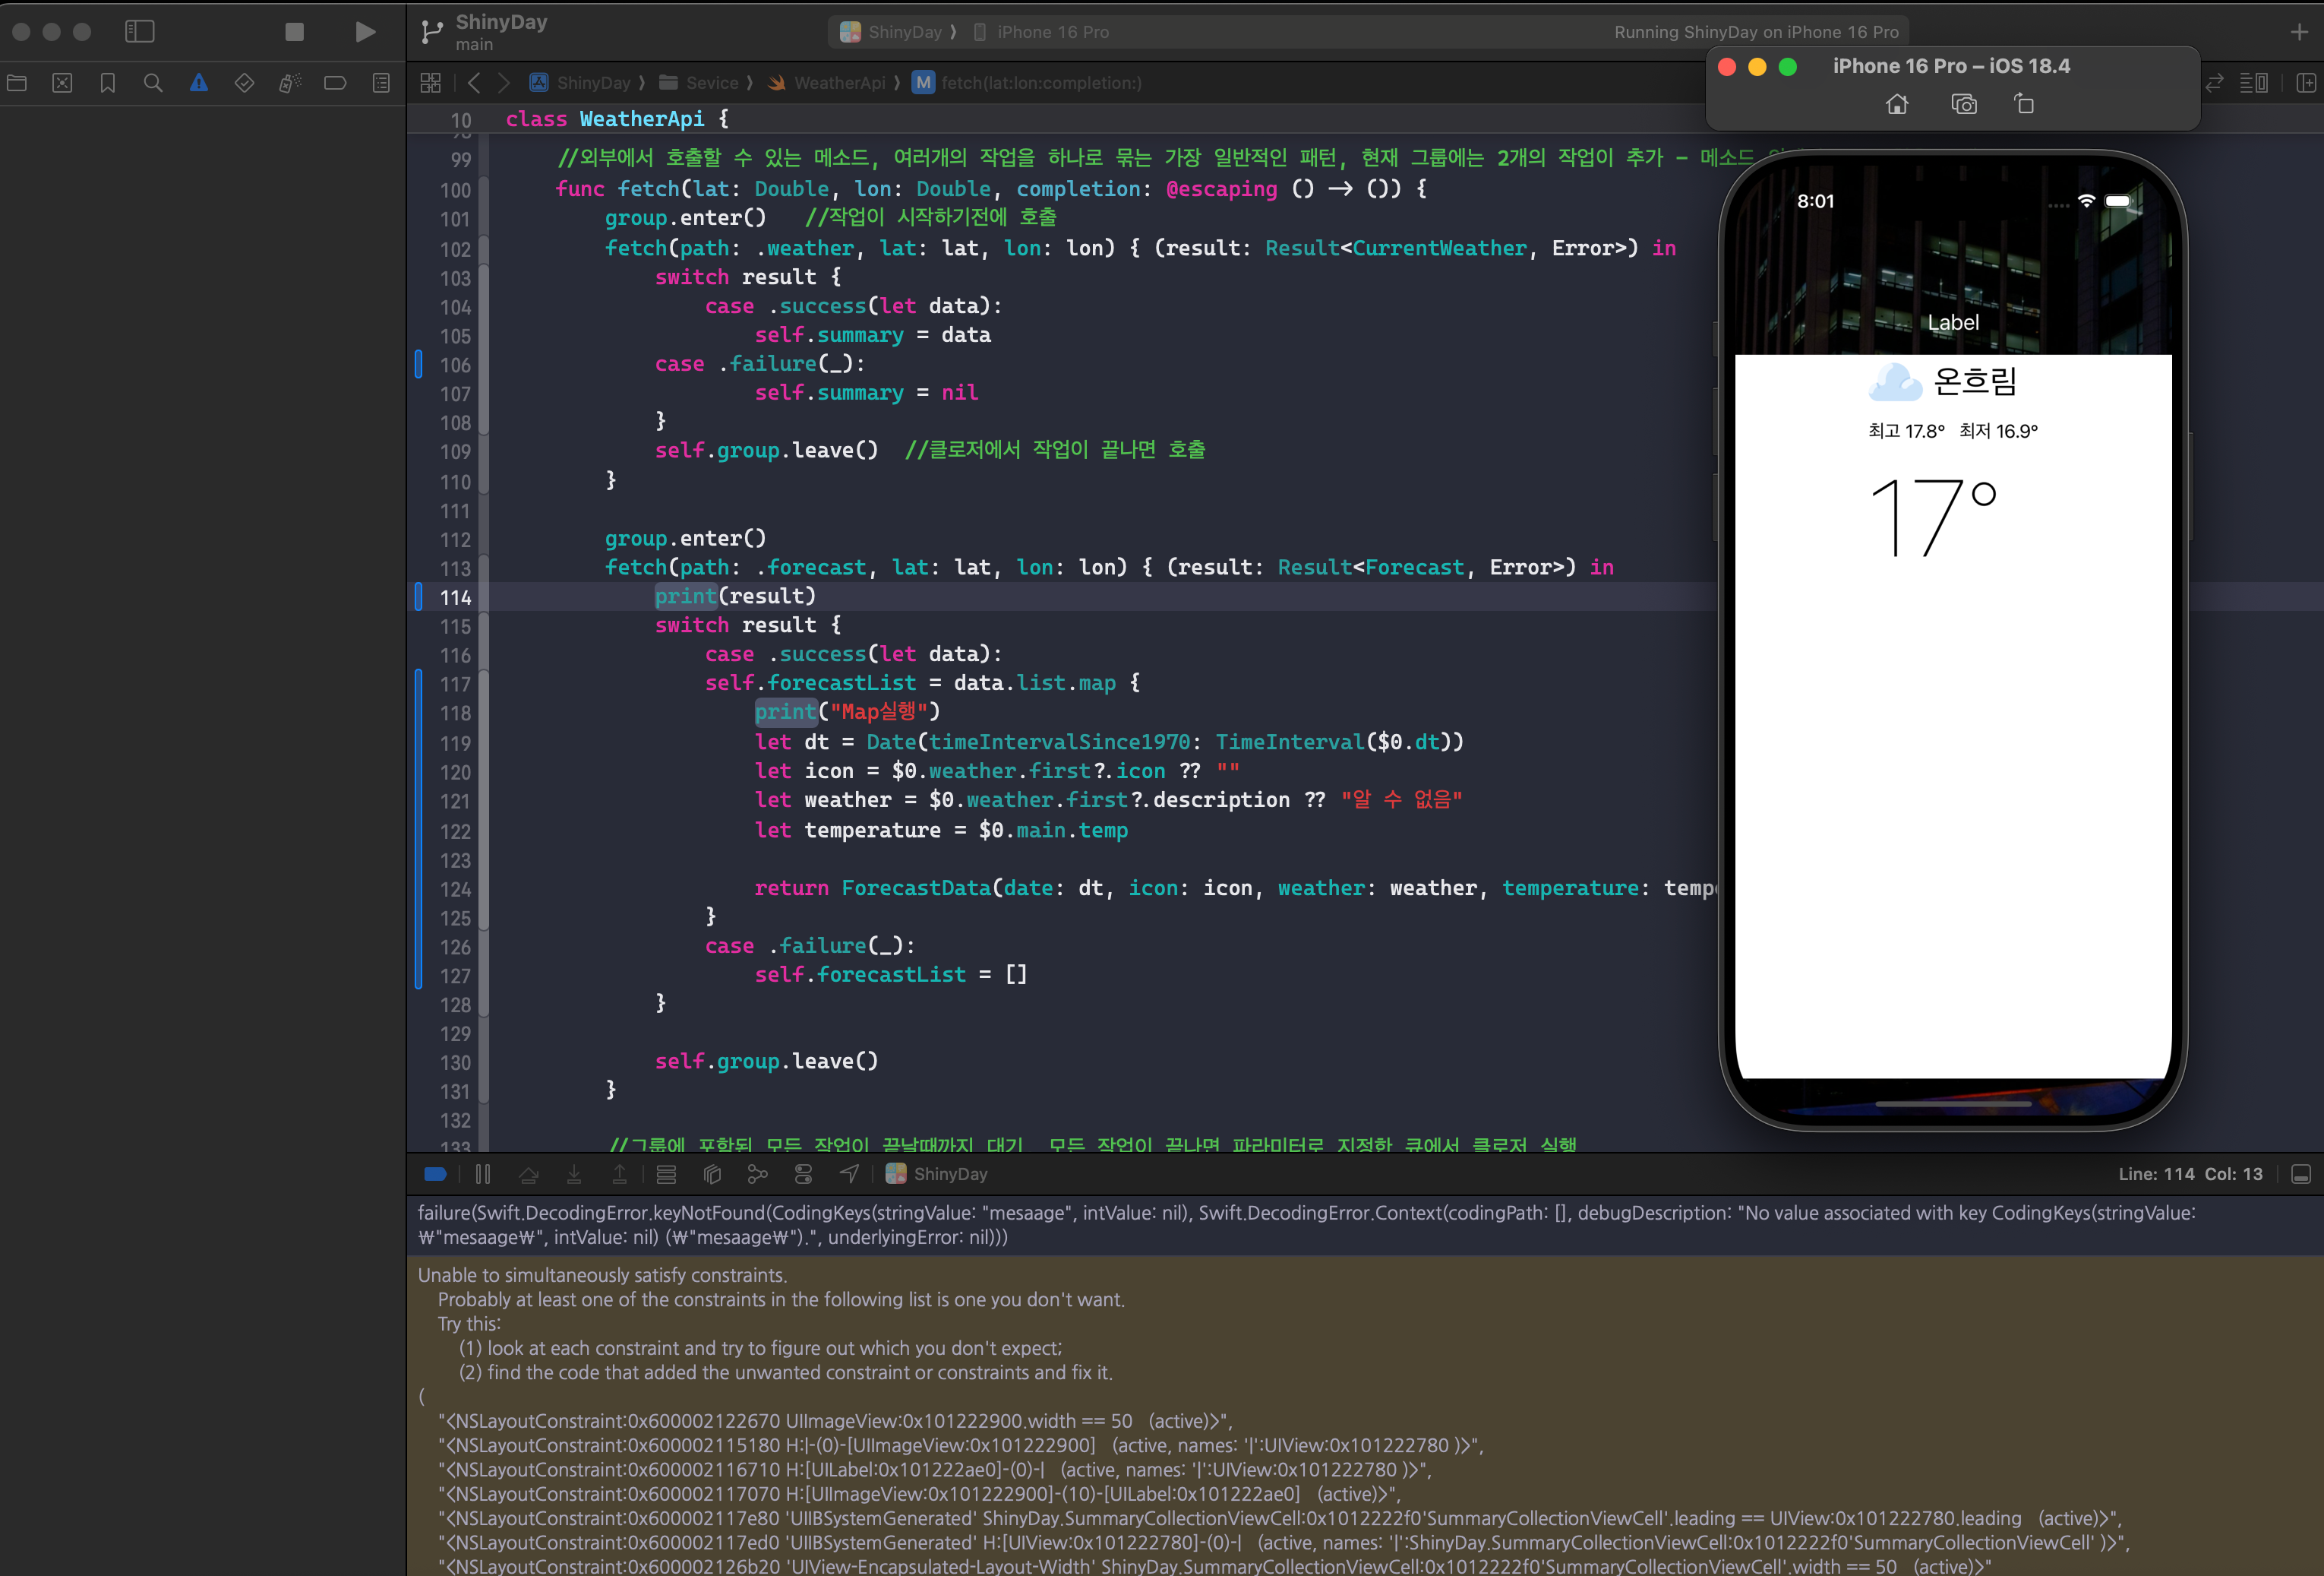Run the ShinyDay app with Play button
The width and height of the screenshot is (2324, 1576).
click(365, 32)
